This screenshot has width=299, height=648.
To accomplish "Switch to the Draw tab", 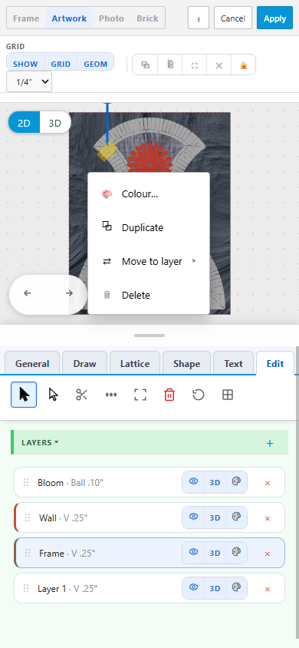I will point(84,363).
